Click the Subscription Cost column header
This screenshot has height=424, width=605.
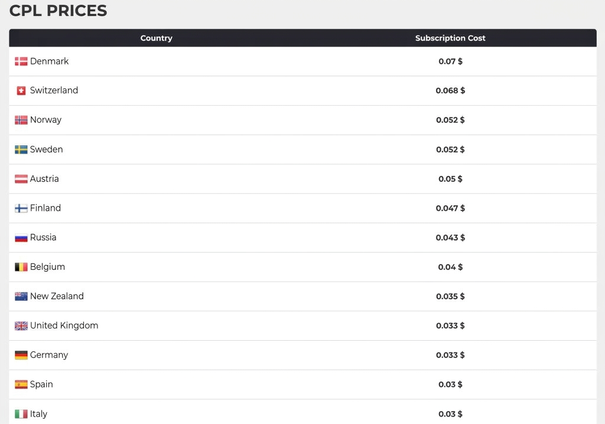point(450,38)
